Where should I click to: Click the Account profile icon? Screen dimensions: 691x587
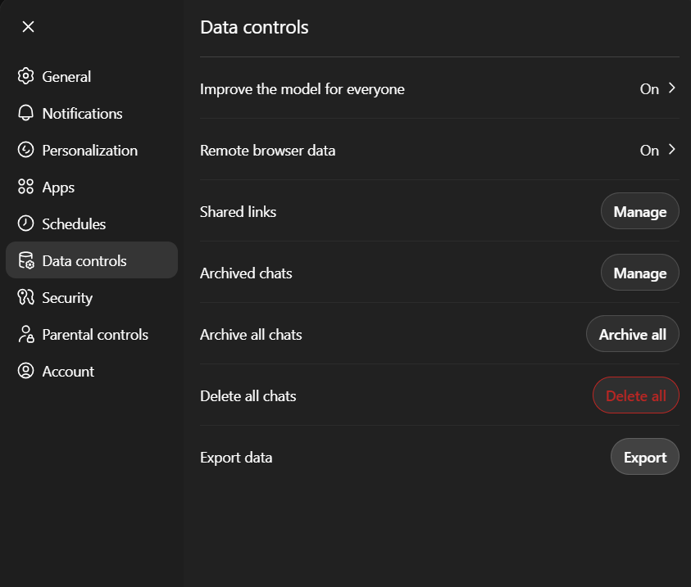[x=26, y=372]
